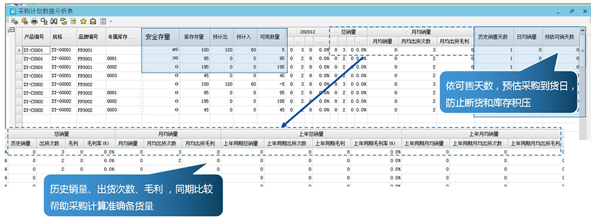The width and height of the screenshot is (591, 222).
Task: Click the green export sheet icon
Action: coord(73,21)
